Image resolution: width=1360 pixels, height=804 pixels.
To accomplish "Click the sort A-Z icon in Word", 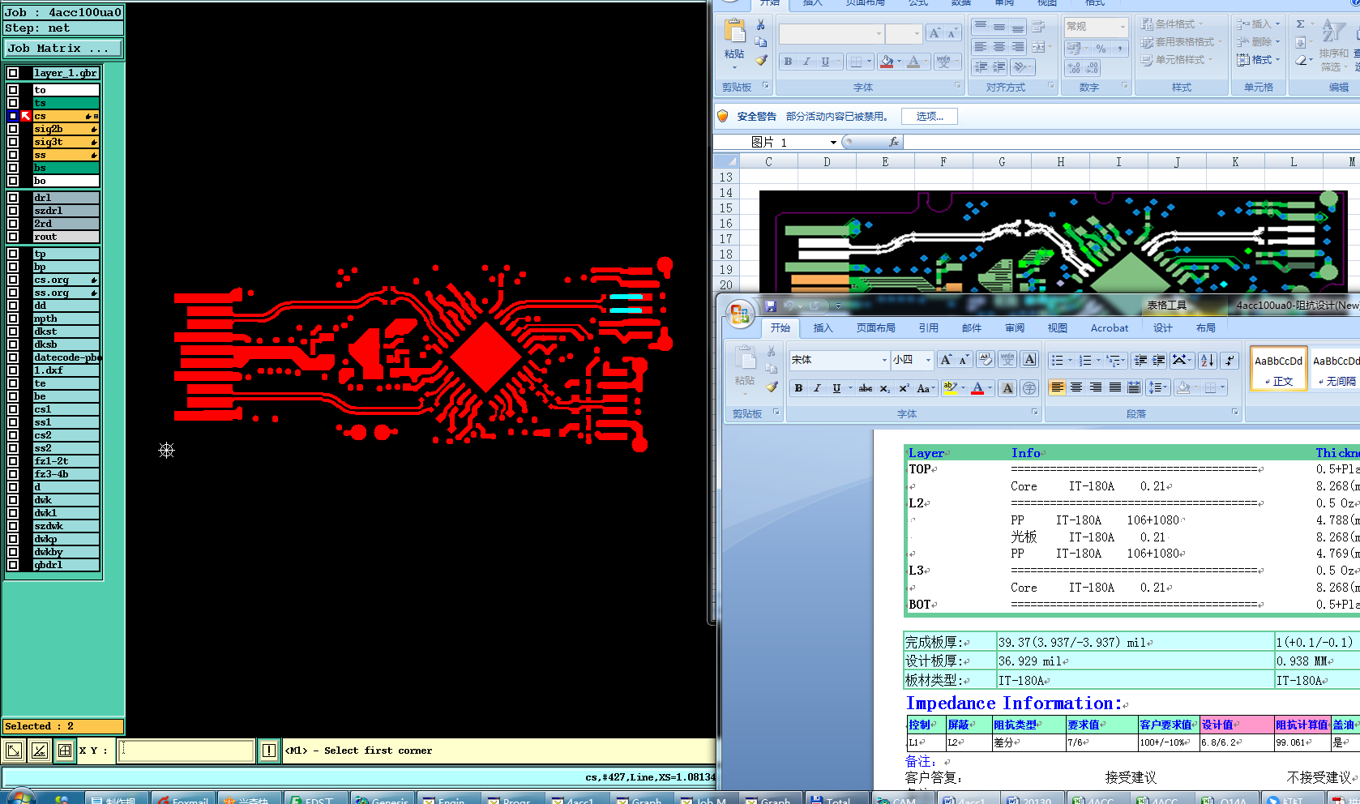I will pyautogui.click(x=1207, y=361).
